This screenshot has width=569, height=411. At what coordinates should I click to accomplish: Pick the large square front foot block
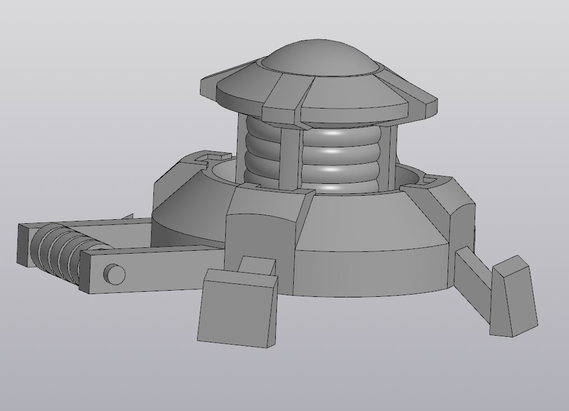[x=238, y=309]
